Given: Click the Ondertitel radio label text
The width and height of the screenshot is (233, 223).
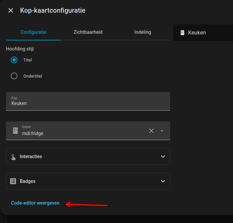Looking at the screenshot, I should click(33, 76).
